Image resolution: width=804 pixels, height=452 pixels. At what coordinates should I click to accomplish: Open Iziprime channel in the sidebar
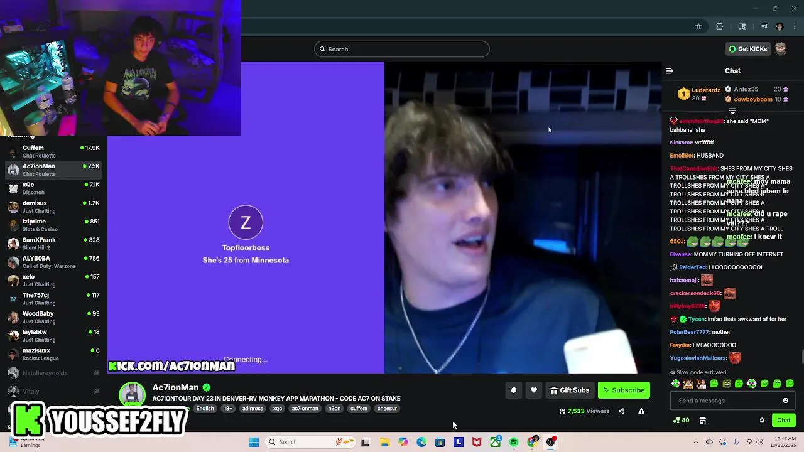tap(54, 225)
